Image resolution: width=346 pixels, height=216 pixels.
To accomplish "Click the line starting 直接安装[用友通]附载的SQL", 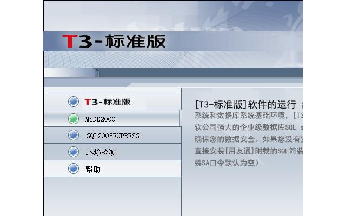I will (x=249, y=151).
